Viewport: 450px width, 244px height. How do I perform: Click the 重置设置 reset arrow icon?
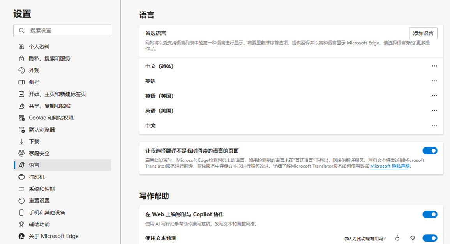[x=21, y=201]
